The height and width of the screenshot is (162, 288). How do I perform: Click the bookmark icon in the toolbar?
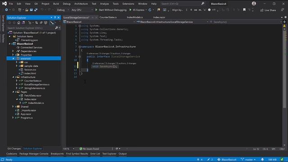point(244,10)
